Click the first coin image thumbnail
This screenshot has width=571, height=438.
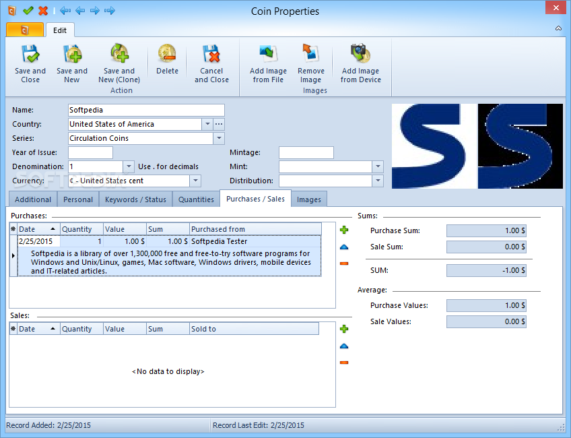(434, 146)
